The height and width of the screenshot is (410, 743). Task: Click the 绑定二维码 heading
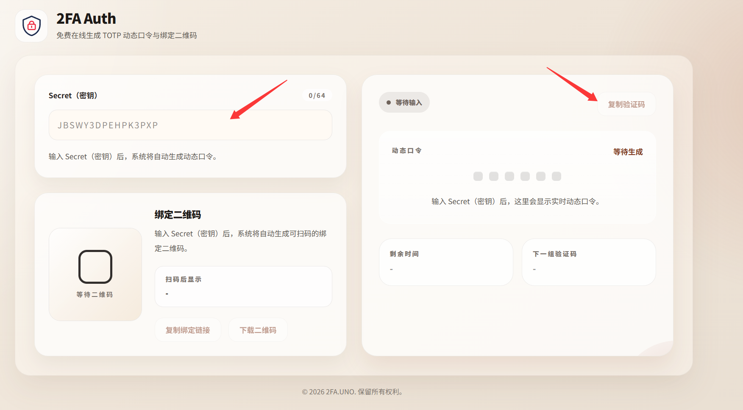178,215
